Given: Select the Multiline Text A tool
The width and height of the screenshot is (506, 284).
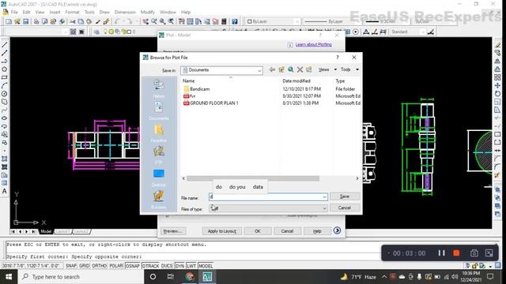Looking at the screenshot, I should click(x=5, y=191).
